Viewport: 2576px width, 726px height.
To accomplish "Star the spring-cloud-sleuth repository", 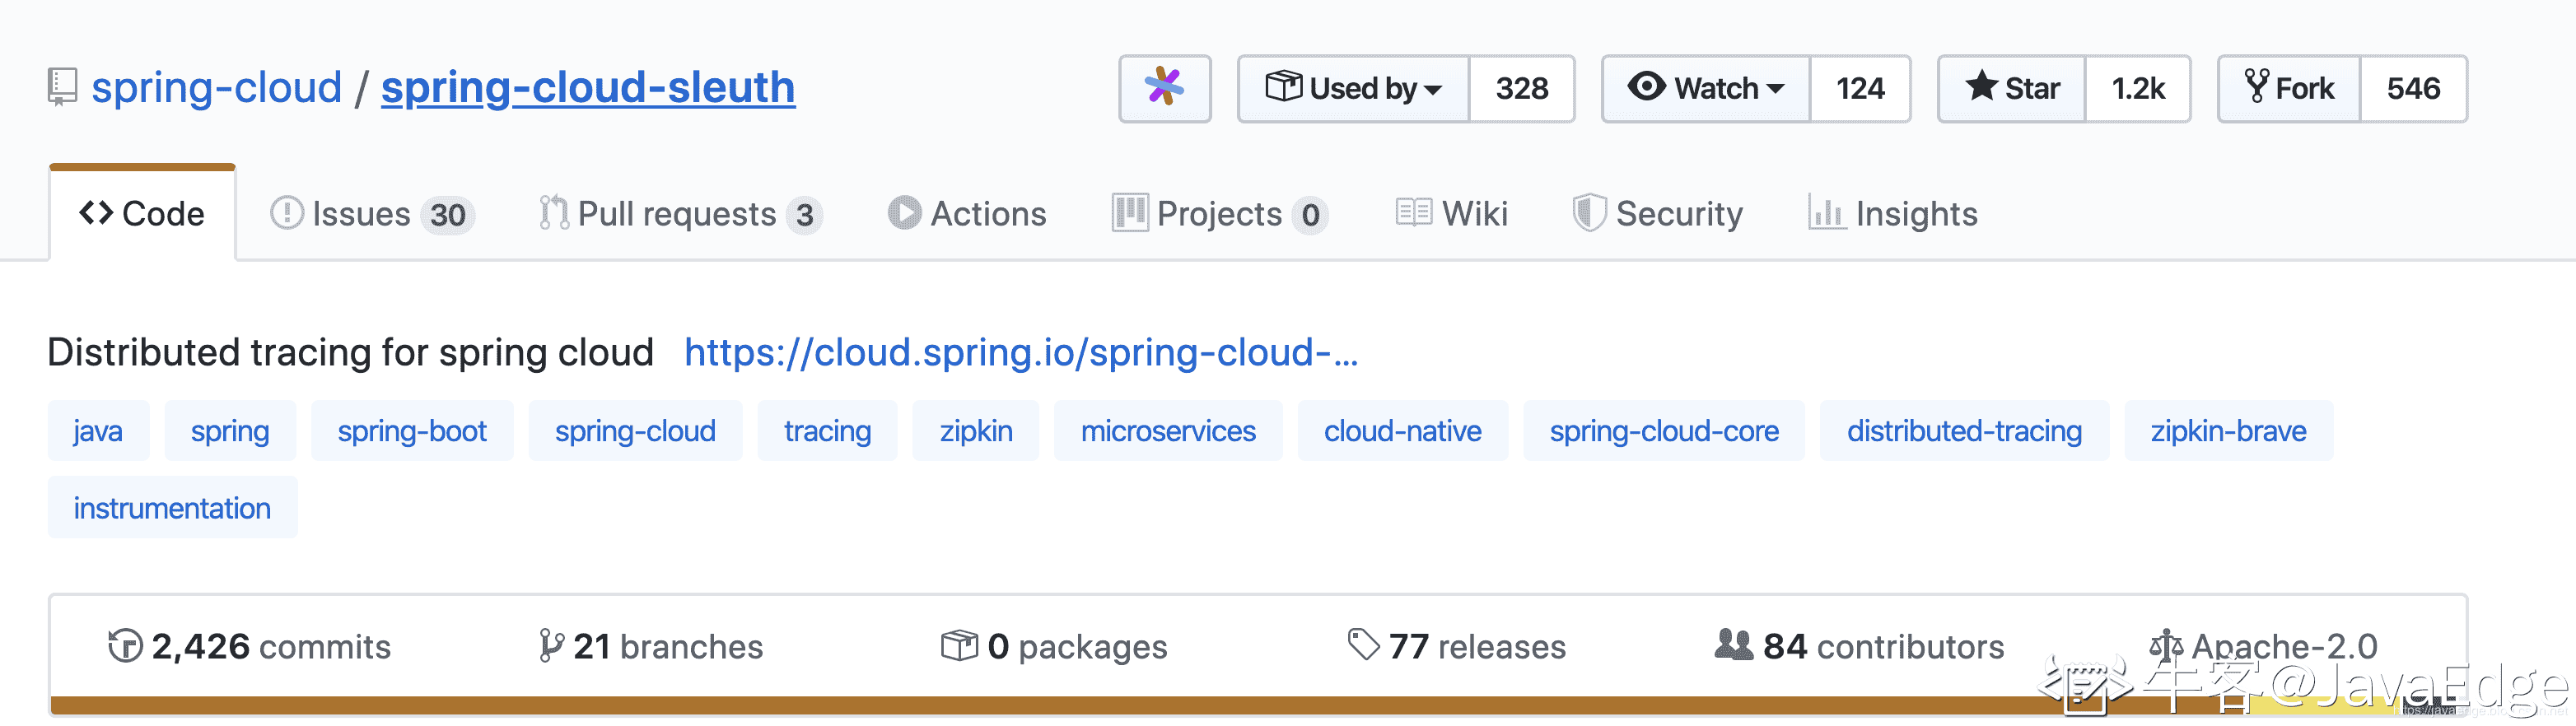I will click(2012, 88).
